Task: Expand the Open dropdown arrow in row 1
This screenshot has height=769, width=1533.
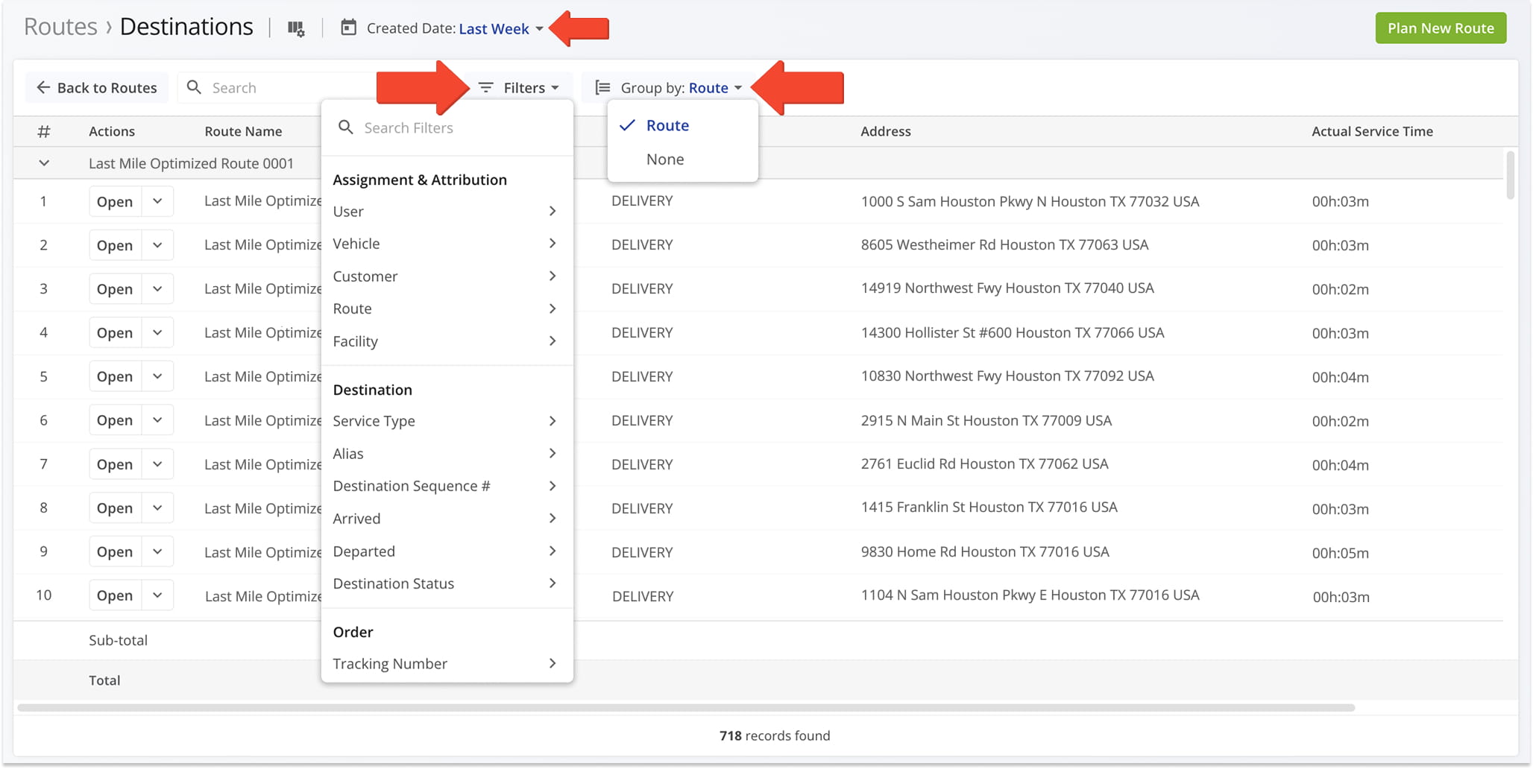Action: [x=157, y=201]
